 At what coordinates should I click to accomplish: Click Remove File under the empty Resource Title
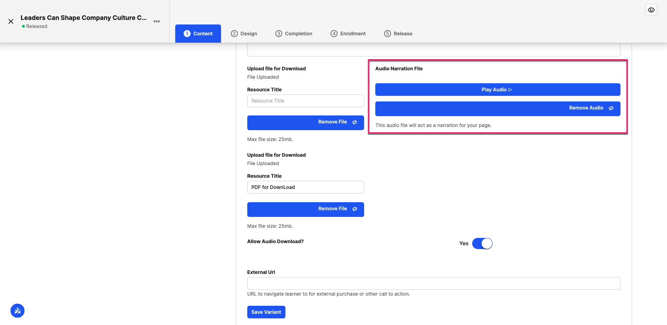305,122
